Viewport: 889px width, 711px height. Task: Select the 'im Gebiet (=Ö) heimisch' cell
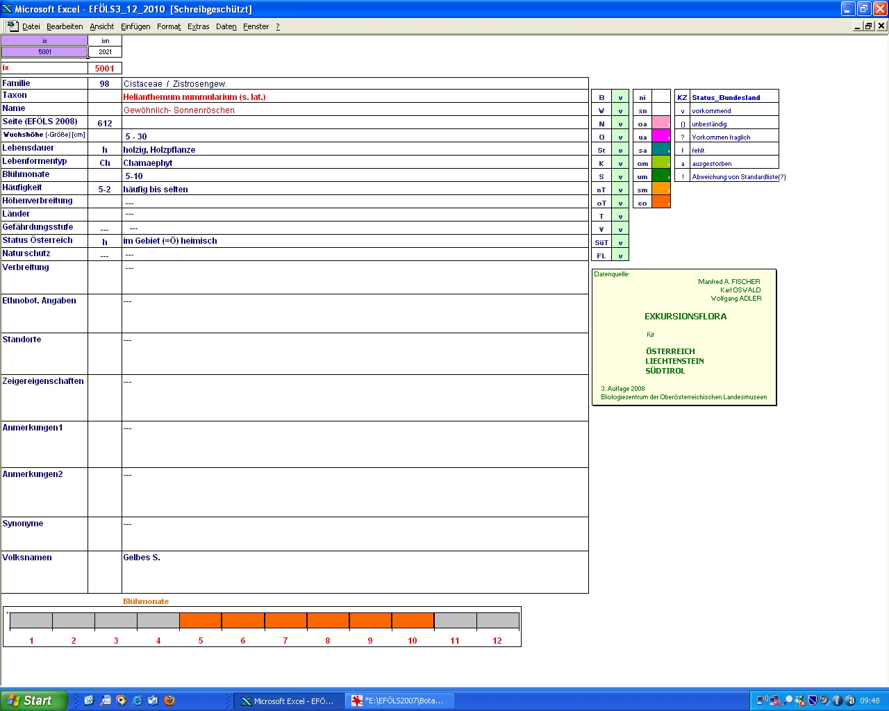[355, 241]
